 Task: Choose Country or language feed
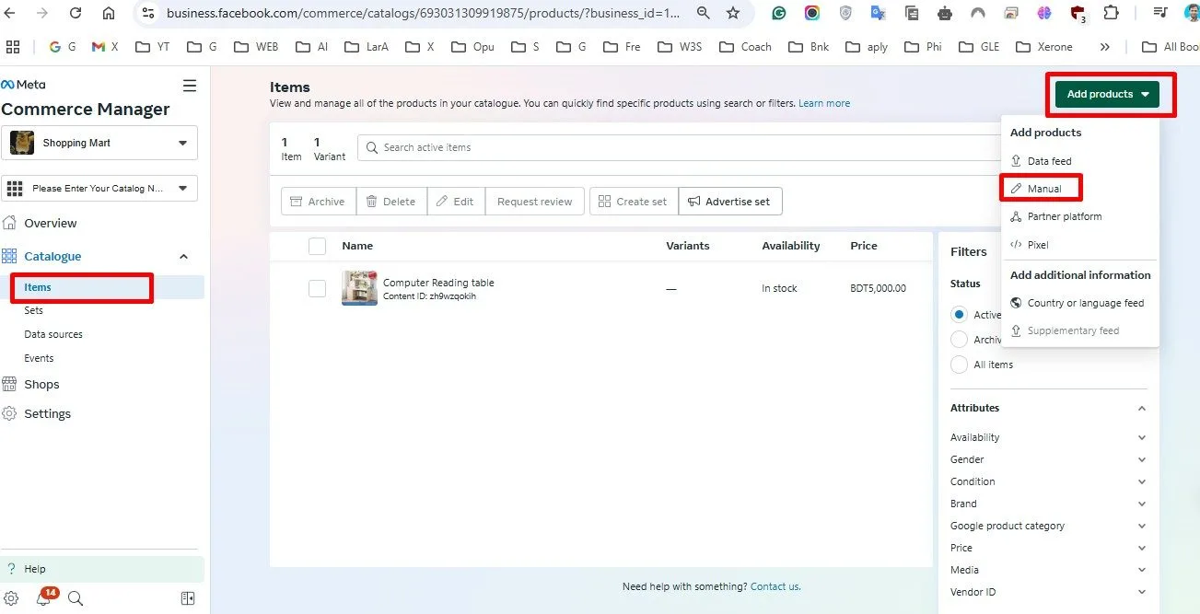point(1079,303)
